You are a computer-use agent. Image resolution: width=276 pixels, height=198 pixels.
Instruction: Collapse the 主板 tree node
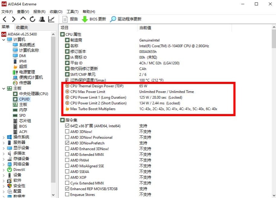4,88
